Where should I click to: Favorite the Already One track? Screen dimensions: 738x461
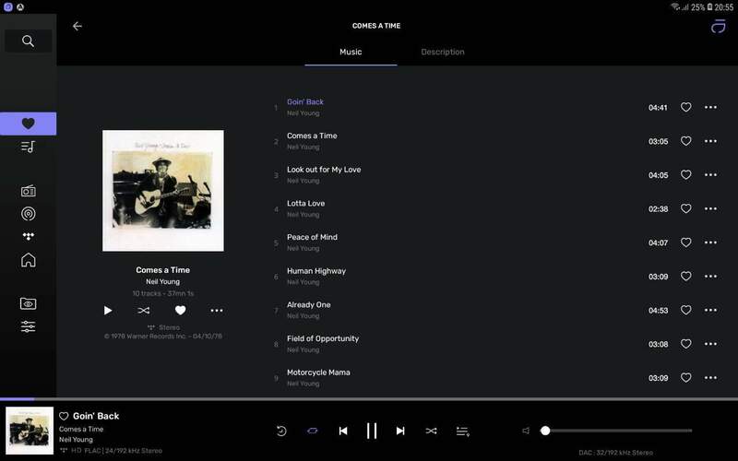(685, 311)
